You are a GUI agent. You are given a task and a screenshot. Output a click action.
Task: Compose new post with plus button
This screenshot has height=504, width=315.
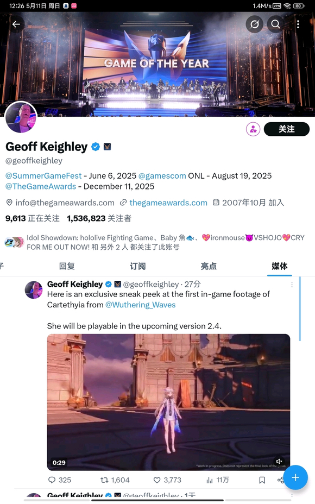[295, 477]
